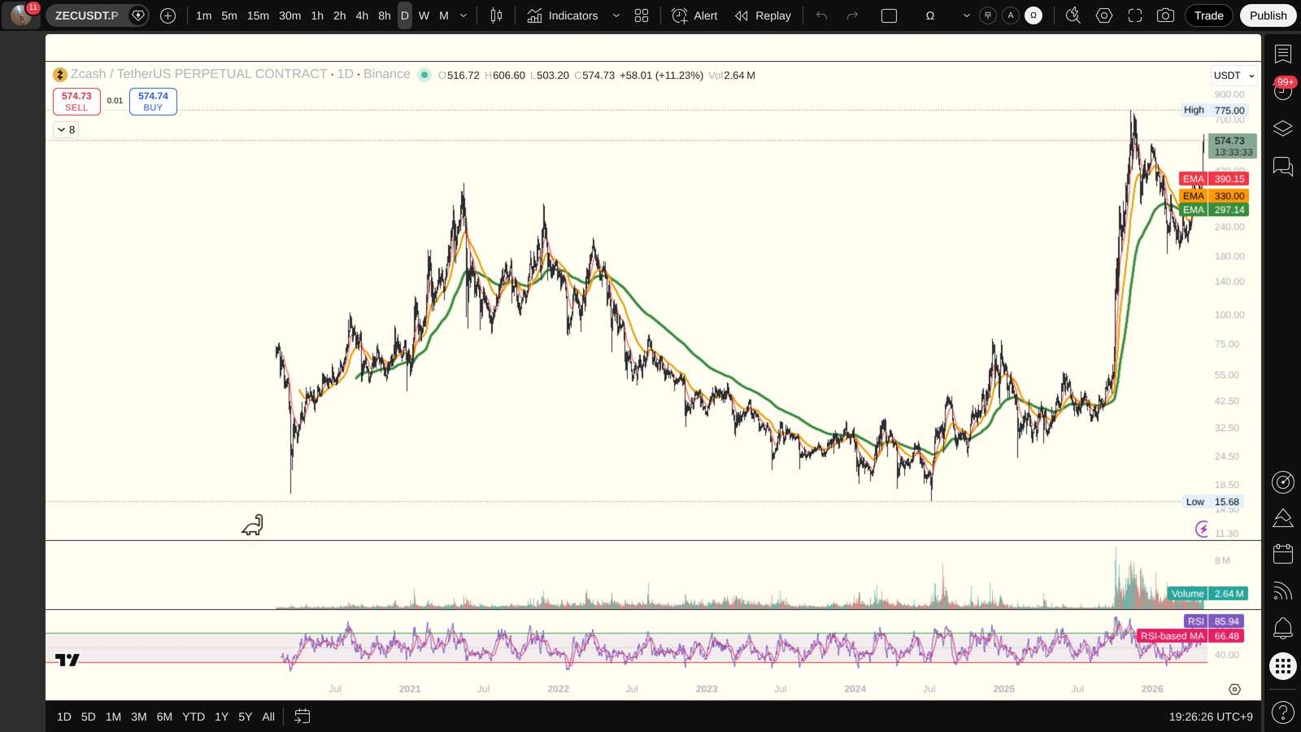Click the ZECUSDT.P flag diamond icon

click(x=138, y=15)
